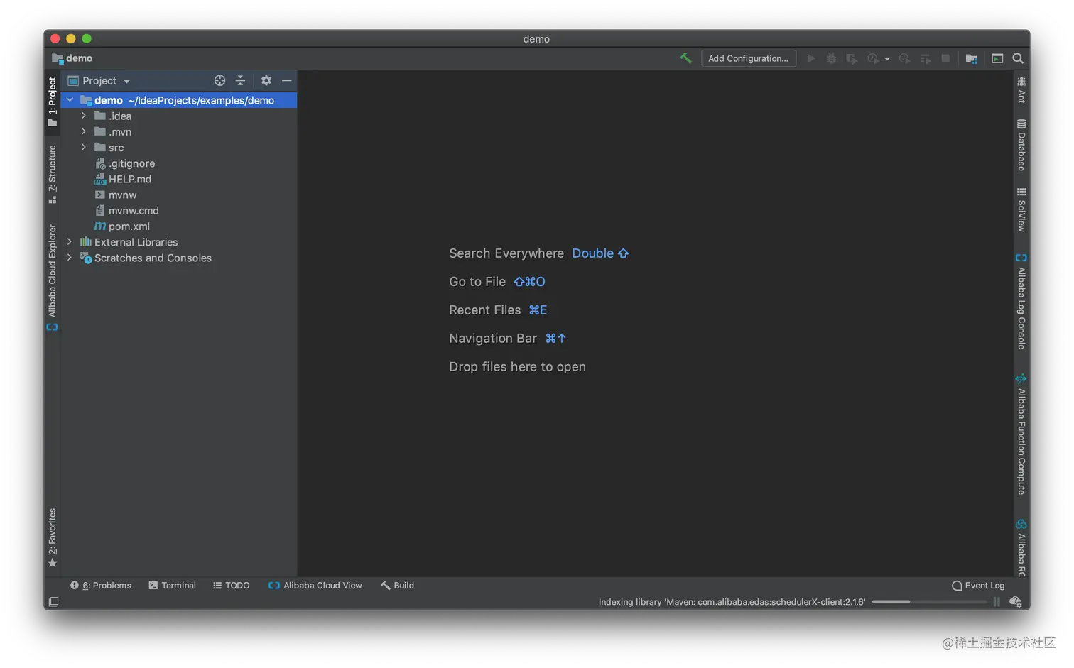Click the demo breadcrumb in navigation bar
Viewport: 1074px width, 668px height.
(72, 58)
